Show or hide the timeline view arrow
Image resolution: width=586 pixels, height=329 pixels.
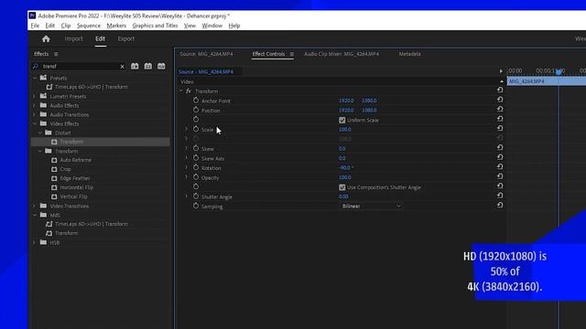tap(501, 71)
